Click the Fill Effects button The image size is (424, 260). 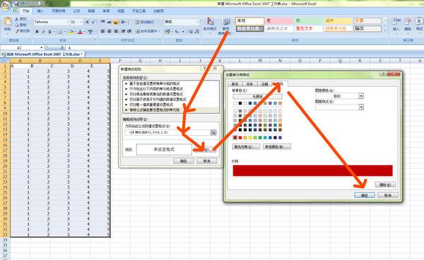coord(246,147)
